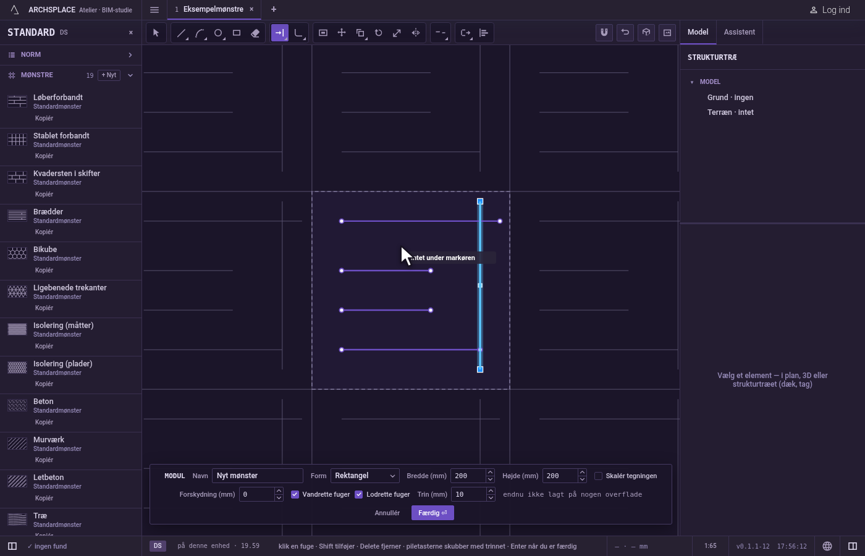Viewport: 865px width, 556px height.
Task: Click the copy/duplicate tool icon
Action: point(360,33)
